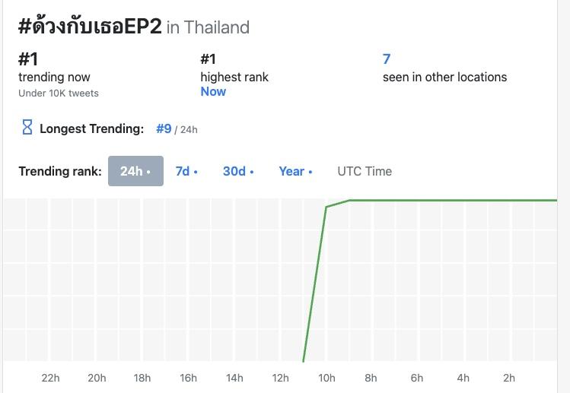Click the 2h marker on time axis
The height and width of the screenshot is (393, 570).
(x=509, y=378)
